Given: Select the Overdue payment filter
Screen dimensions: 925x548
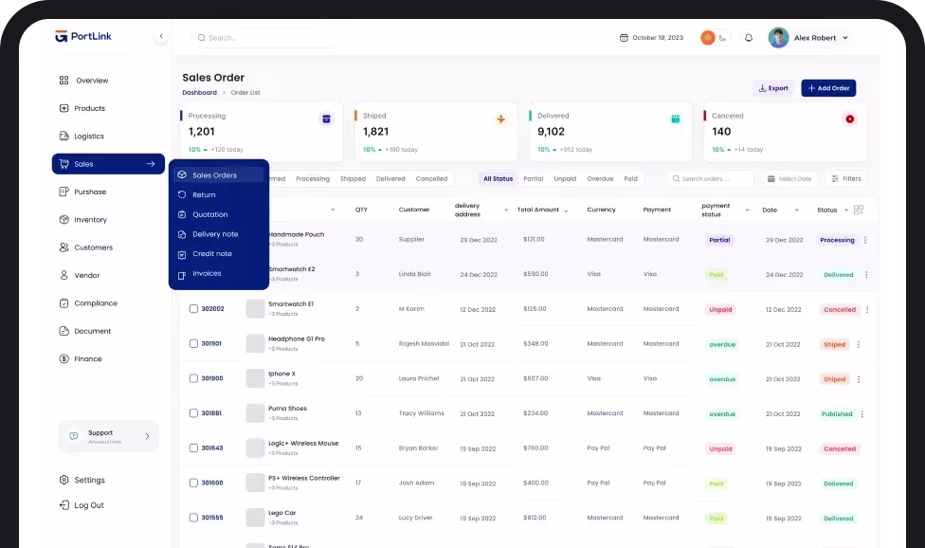Looking at the screenshot, I should pyautogui.click(x=600, y=179).
